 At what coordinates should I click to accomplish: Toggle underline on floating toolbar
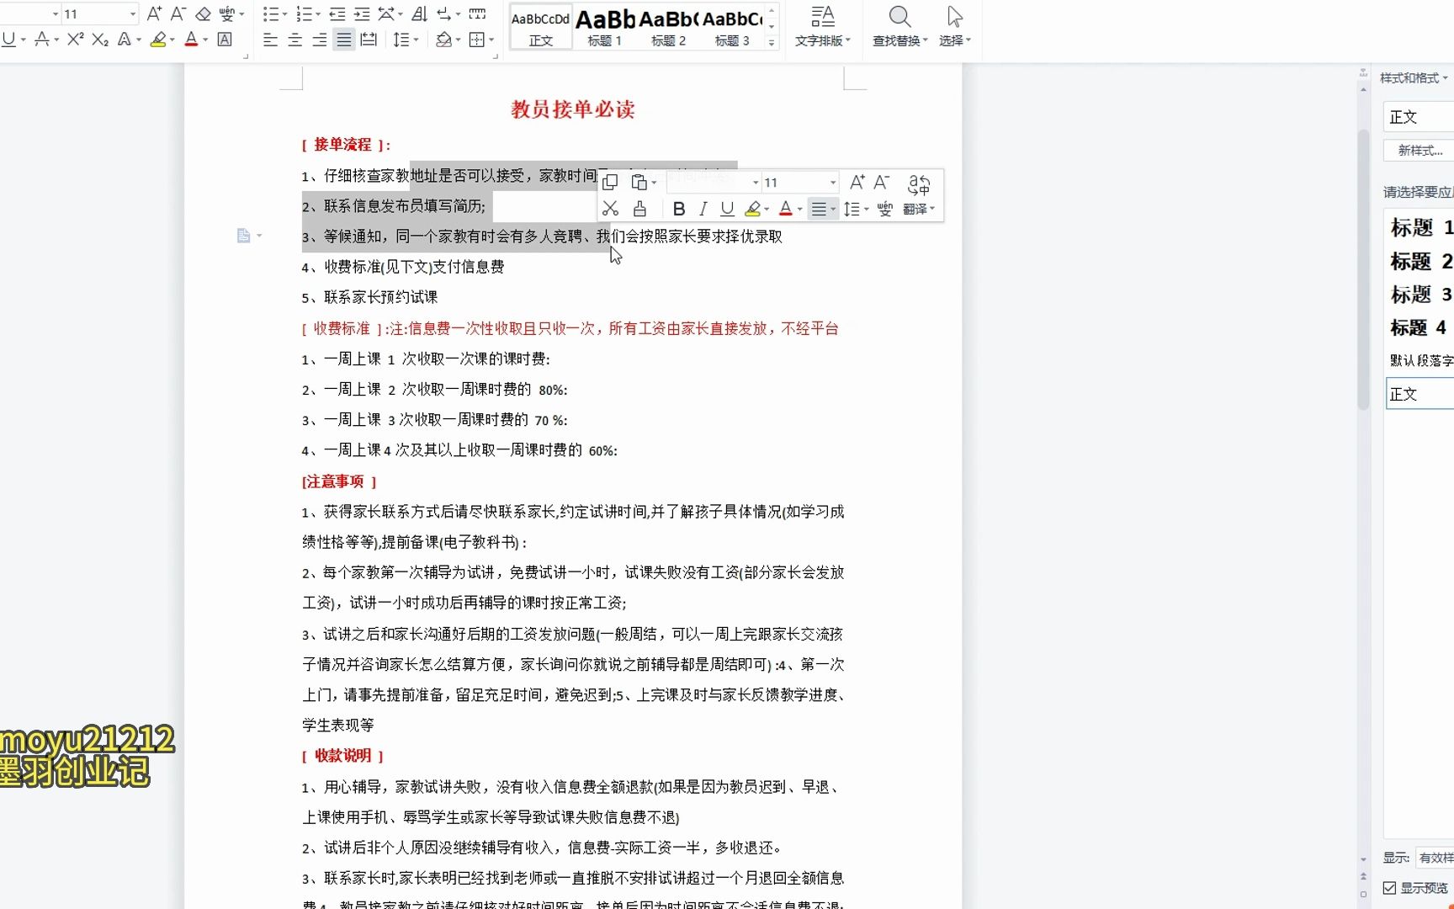727,209
